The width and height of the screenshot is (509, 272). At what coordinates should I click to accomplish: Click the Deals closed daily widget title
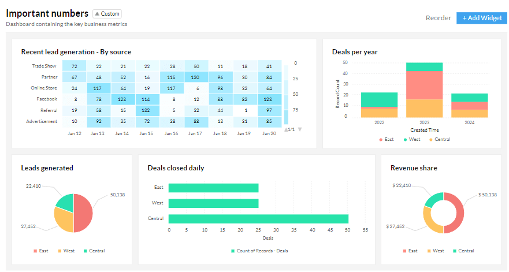pyautogui.click(x=176, y=168)
